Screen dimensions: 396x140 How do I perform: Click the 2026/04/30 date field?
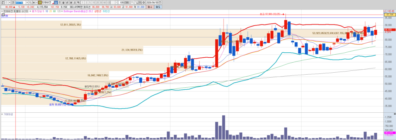pos(152,2)
